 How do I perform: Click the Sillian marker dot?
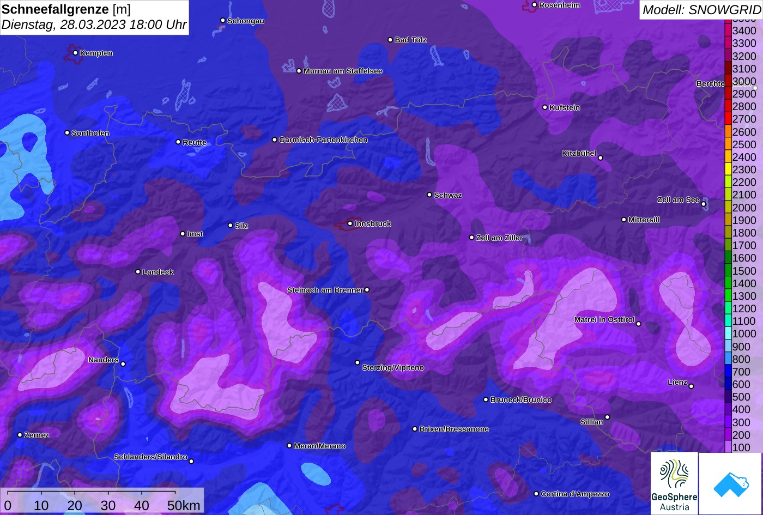607,417
